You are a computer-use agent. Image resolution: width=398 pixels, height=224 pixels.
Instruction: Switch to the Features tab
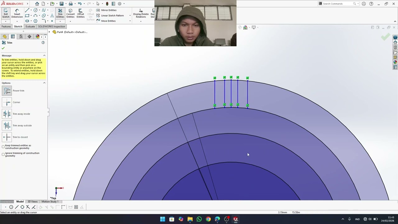(x=6, y=26)
